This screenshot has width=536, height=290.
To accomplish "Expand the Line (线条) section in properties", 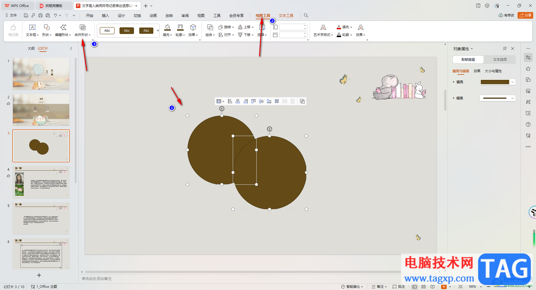I will click(454, 98).
